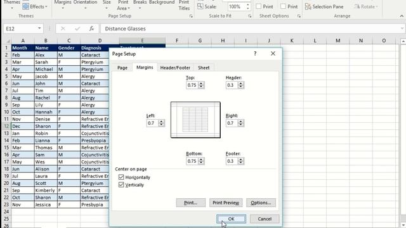Close Page Setup with the X button
406x228 pixels.
coord(273,53)
